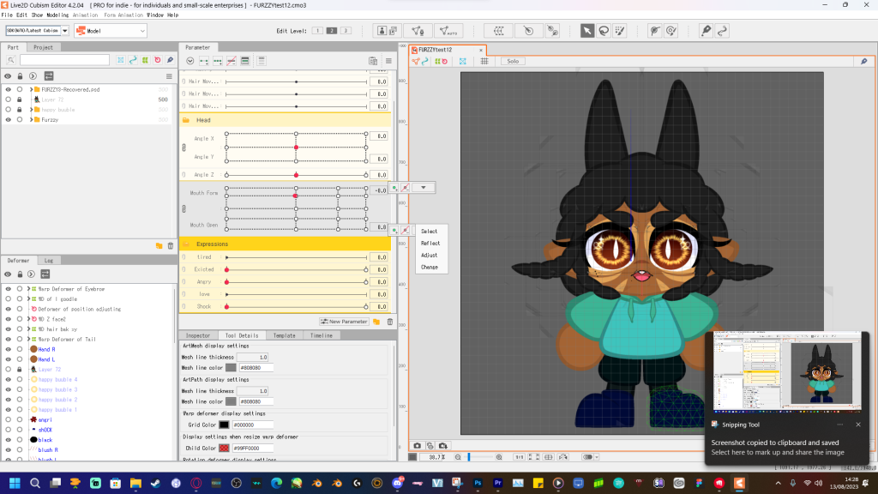
Task: Open the Model workspace dropdown
Action: [x=111, y=31]
